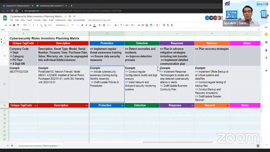This screenshot has width=270, height=152.
Task: Open the sheet tab options arrow
Action: point(60,146)
